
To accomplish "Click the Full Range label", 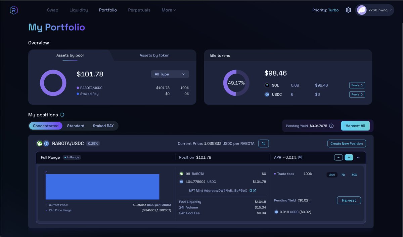I will (50, 157).
